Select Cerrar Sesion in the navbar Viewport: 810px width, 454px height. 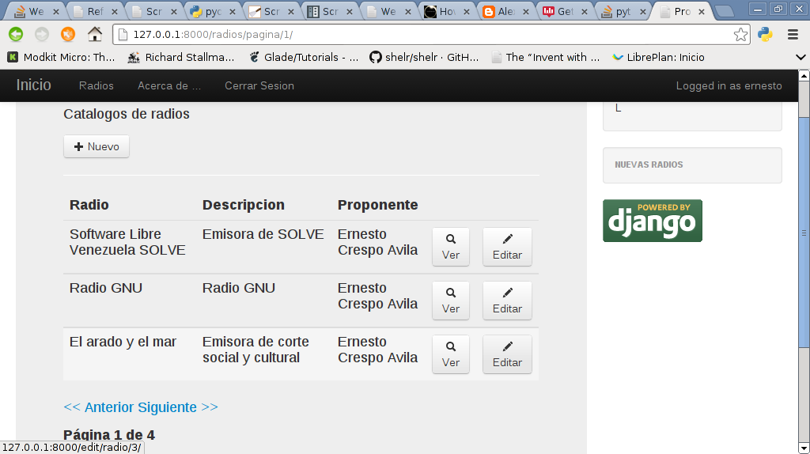click(259, 85)
